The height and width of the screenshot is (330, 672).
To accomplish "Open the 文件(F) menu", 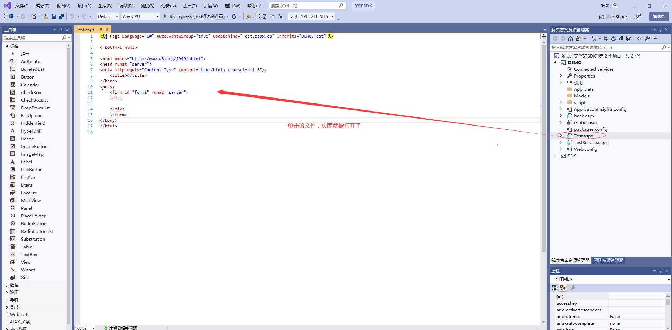I will click(x=22, y=6).
